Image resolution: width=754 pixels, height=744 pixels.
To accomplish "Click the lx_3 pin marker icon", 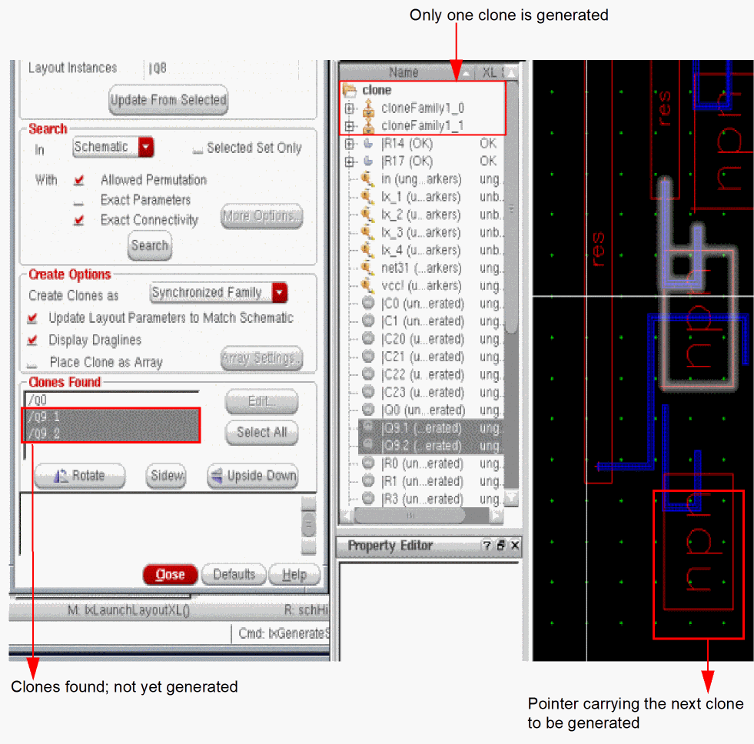I will (368, 232).
